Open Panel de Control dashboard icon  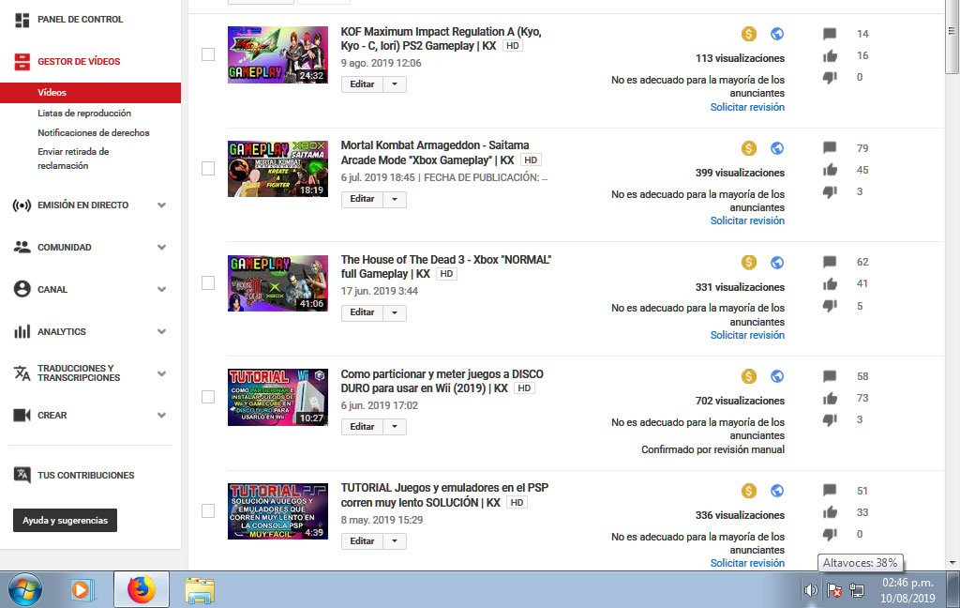22,20
